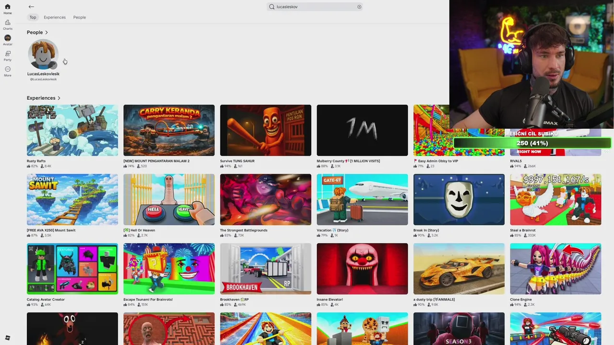Open Escape Tsunami For Brainrots thumbnail
Screen dimensions: 614x345
point(169,269)
